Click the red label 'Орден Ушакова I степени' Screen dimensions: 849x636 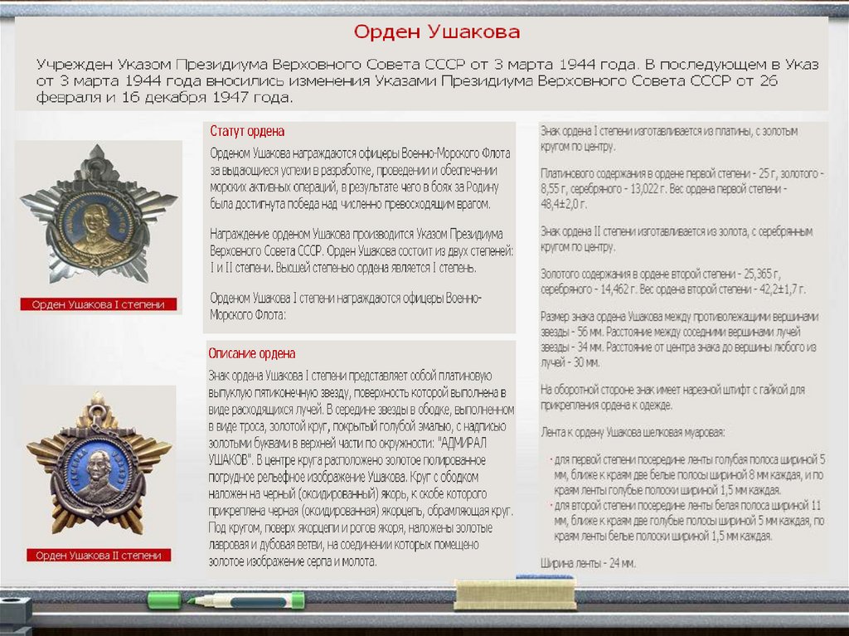(99, 304)
